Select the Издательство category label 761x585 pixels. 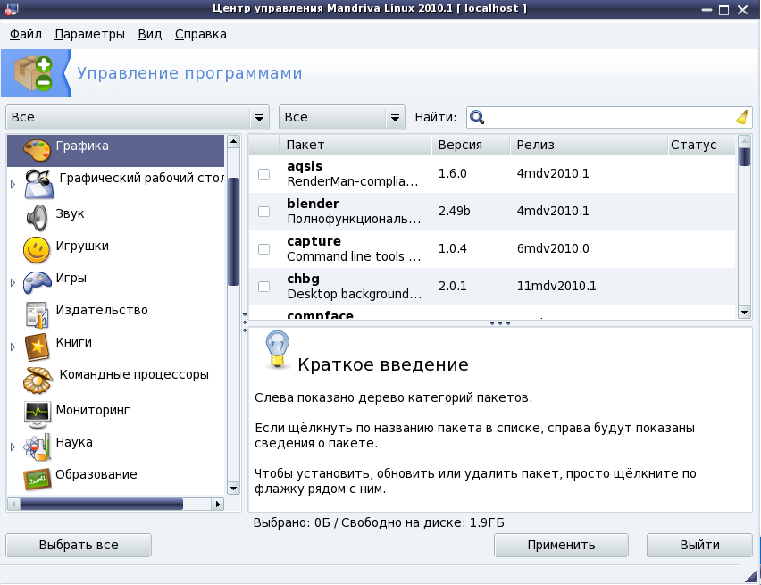[x=102, y=310]
